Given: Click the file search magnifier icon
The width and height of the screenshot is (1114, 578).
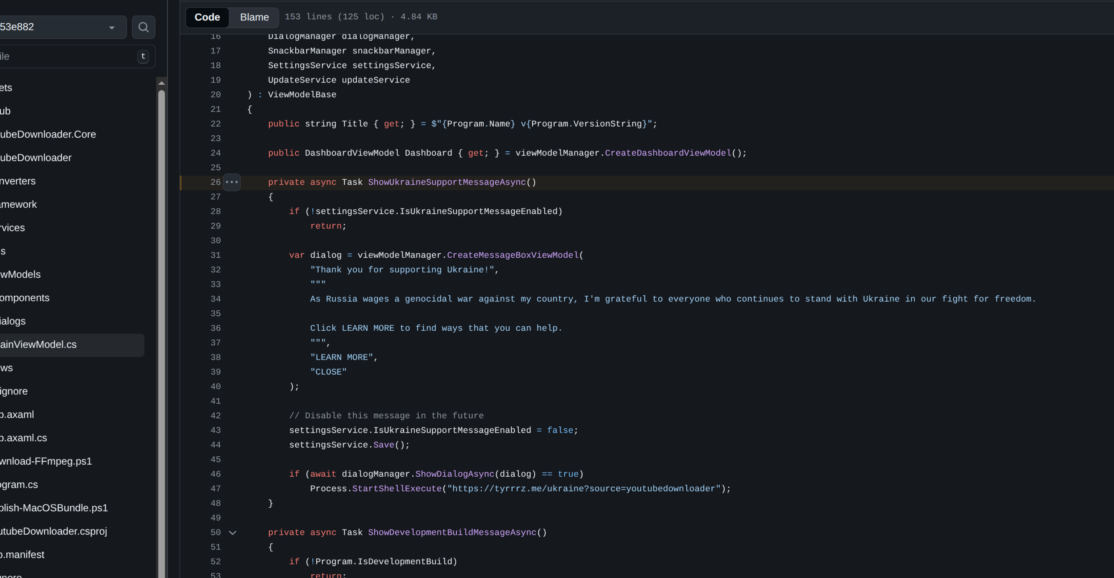Looking at the screenshot, I should click(144, 27).
